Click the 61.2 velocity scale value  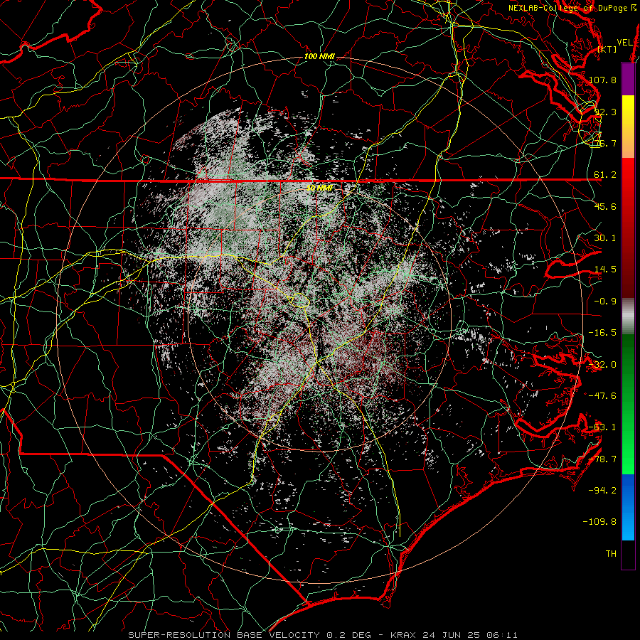pos(605,175)
